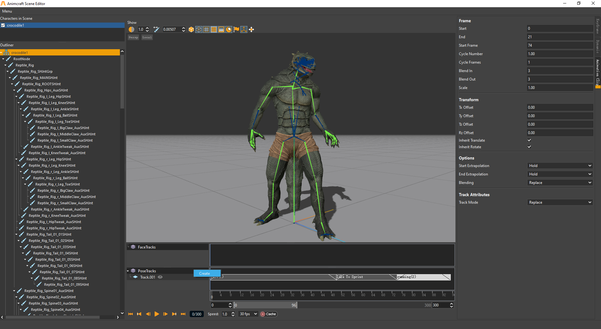This screenshot has height=329, width=601.
Task: Toggle the Persp view button
Action: click(x=133, y=37)
